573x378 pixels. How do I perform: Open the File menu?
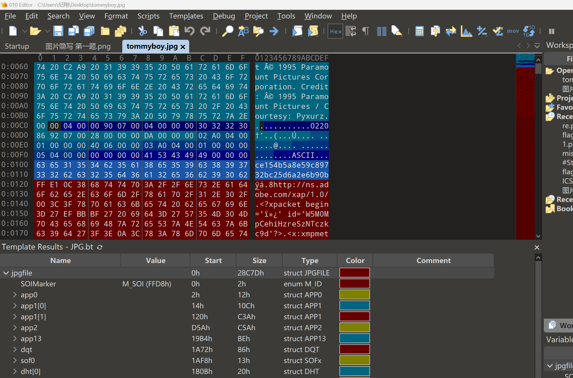pos(10,16)
